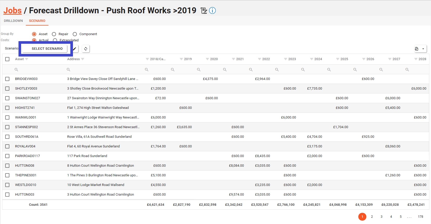Open the Scenario tab
The height and width of the screenshot is (224, 431).
pyautogui.click(x=37, y=21)
